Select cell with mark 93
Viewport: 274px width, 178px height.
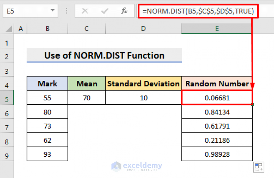pos(48,154)
